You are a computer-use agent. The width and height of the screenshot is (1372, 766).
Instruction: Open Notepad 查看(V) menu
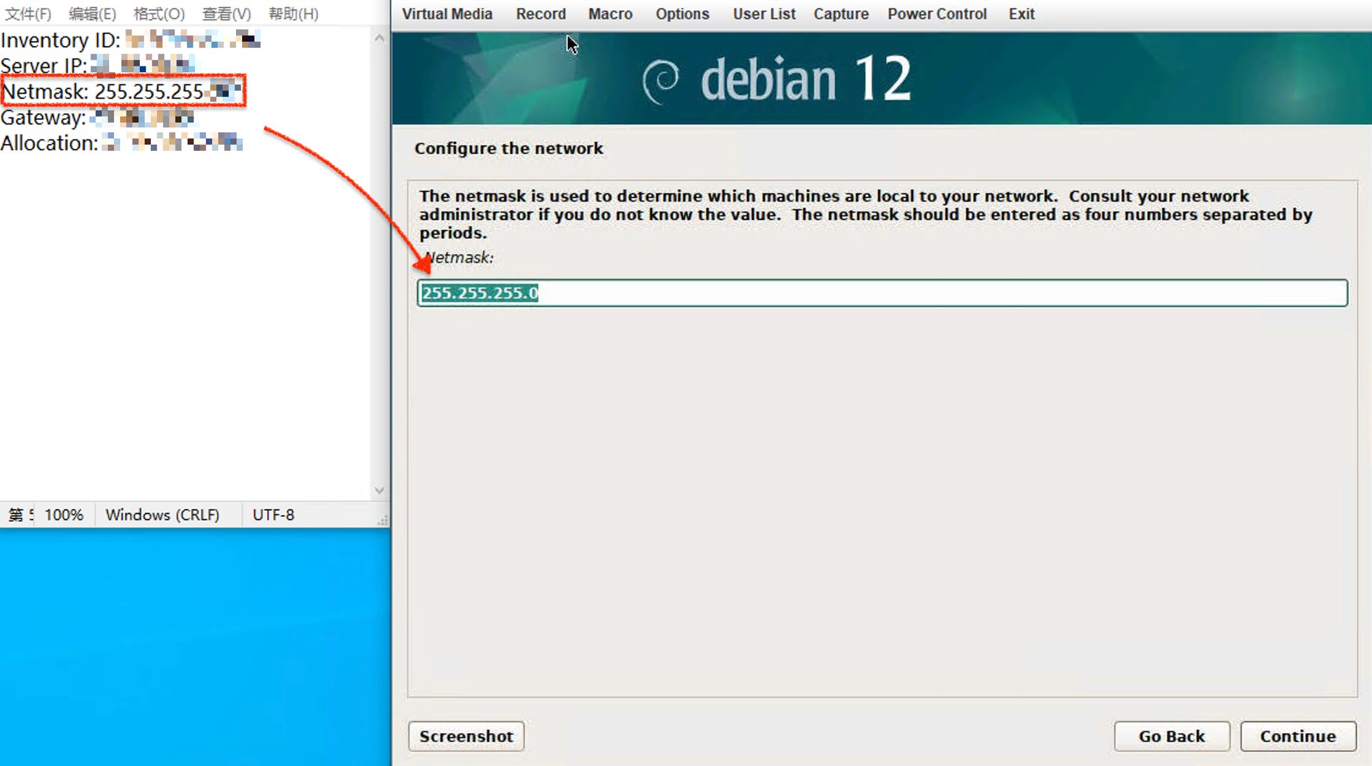(x=226, y=14)
